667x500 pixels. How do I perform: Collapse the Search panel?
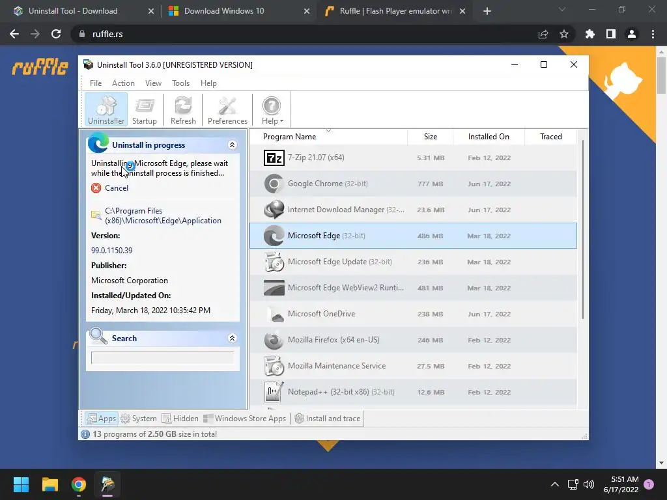(x=233, y=338)
